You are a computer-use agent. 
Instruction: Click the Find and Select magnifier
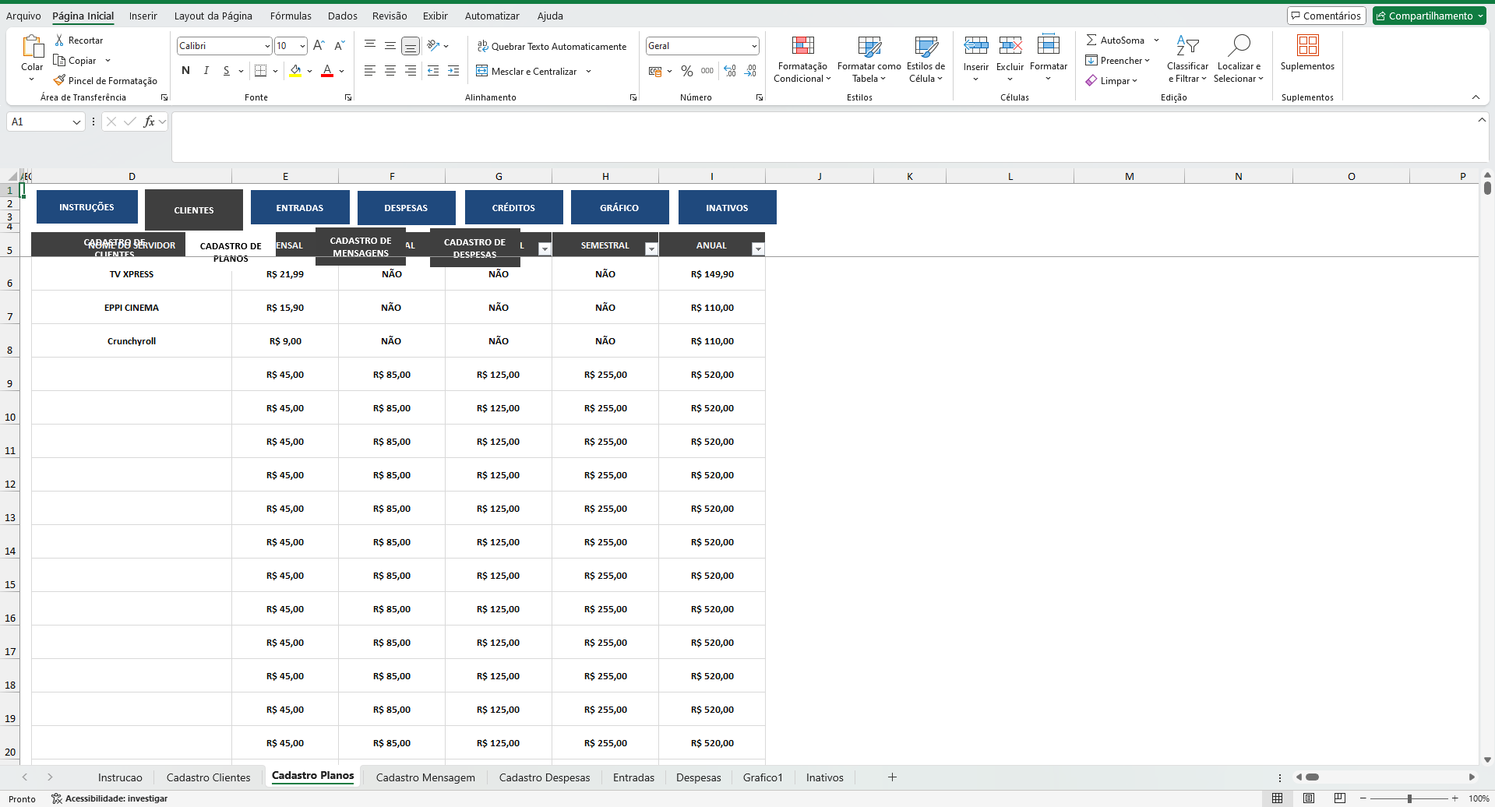click(x=1238, y=47)
